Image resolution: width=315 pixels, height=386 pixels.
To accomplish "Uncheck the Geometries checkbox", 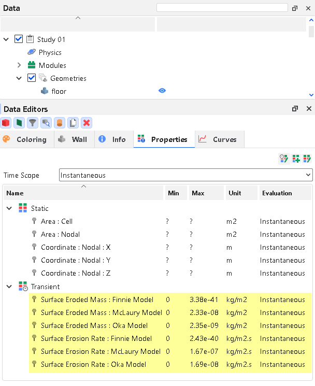I will (x=32, y=78).
